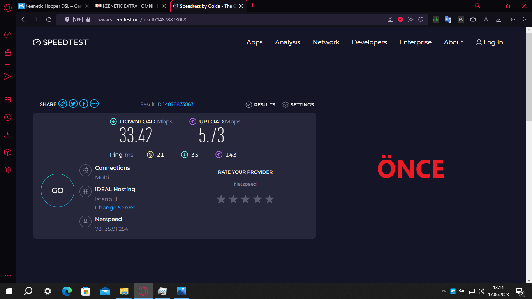Open the toolbar downloads arrow icon
Viewport: 532px width, 299px height.
(499, 19)
